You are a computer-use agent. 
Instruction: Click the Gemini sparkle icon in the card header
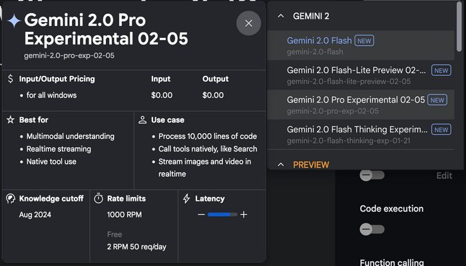click(13, 21)
